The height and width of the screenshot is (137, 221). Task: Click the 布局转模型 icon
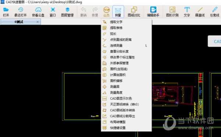coord(105,122)
